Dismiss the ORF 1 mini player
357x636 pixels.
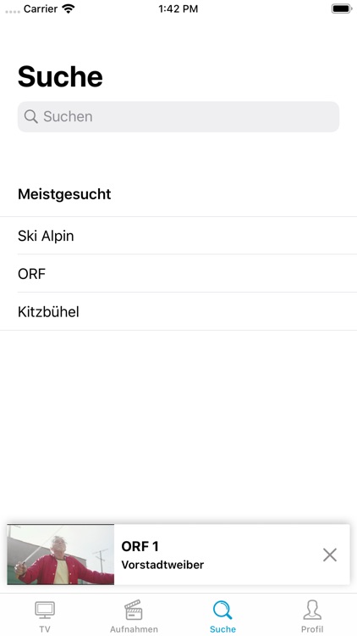pyautogui.click(x=330, y=555)
